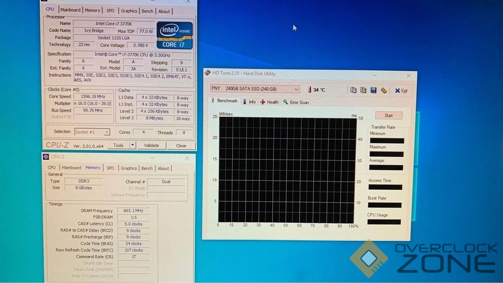Select About tab in upper CPU-Z window

point(164,12)
